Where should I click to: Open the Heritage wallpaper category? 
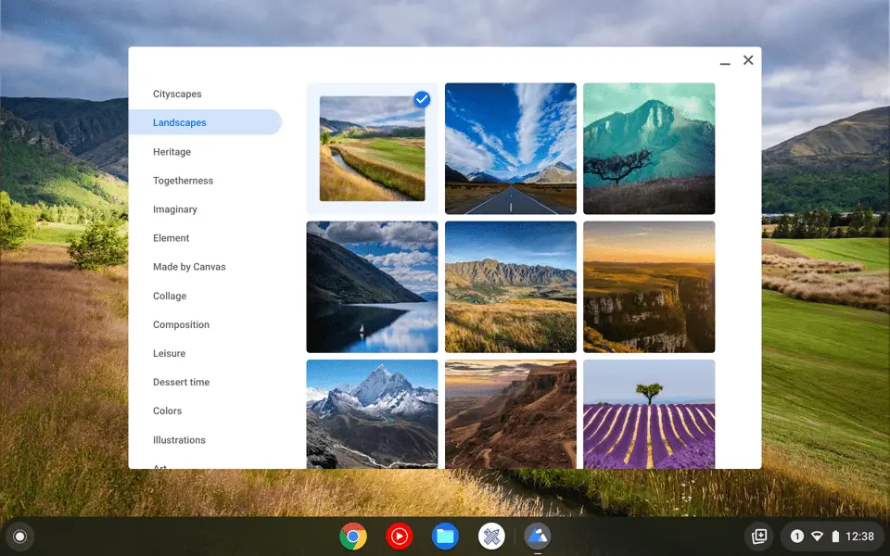172,151
